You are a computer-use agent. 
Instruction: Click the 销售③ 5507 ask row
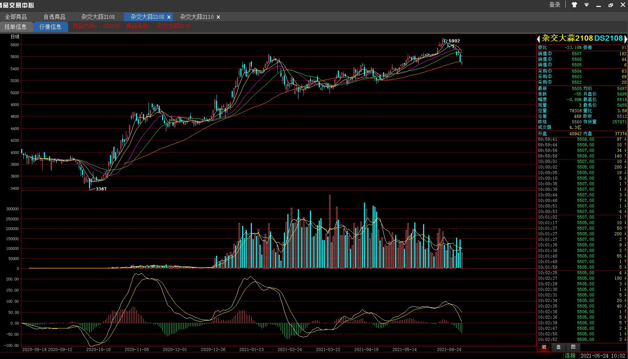click(x=582, y=54)
